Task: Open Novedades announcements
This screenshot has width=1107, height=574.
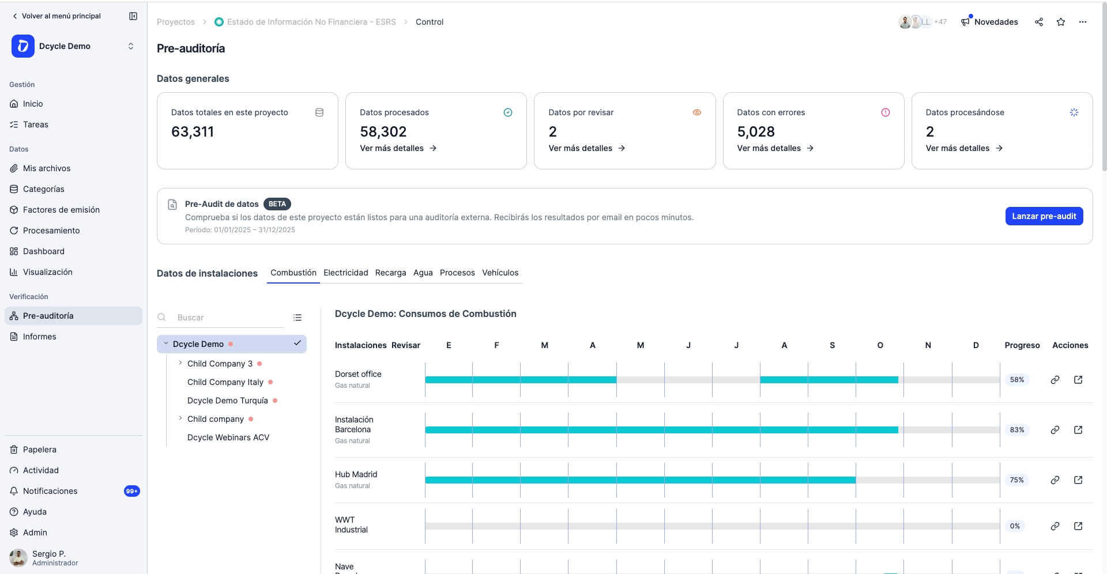Action: (x=989, y=22)
